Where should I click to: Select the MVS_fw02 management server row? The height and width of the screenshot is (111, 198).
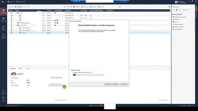coord(25,23)
